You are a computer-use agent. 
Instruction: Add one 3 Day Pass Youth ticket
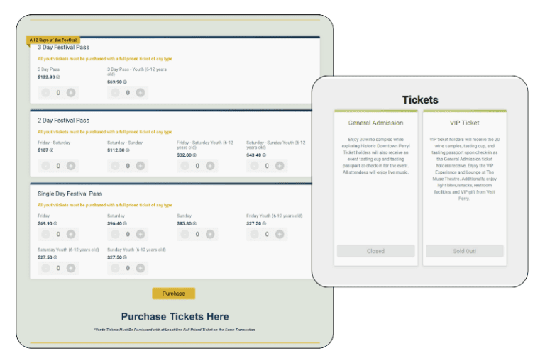click(x=141, y=92)
